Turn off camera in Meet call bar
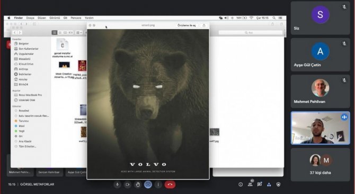This screenshot has width=355, height=194. tap(127, 184)
